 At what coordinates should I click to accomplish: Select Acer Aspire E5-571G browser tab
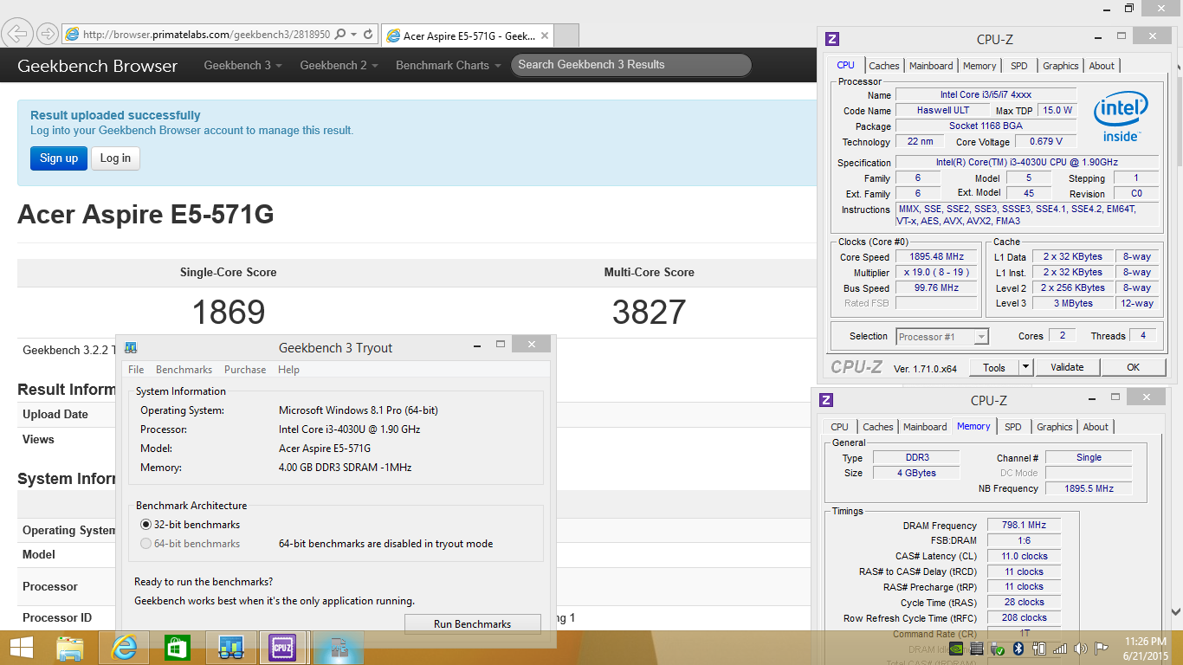[x=467, y=36]
